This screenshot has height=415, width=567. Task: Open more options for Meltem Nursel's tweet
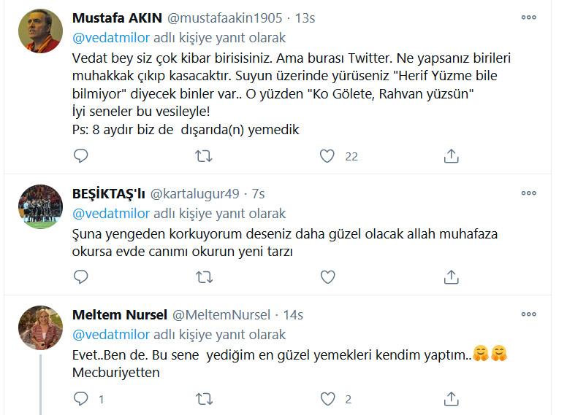tap(528, 314)
